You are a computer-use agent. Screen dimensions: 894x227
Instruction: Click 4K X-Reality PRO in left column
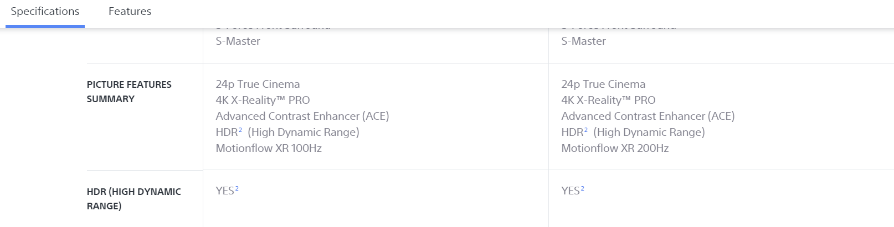(263, 101)
